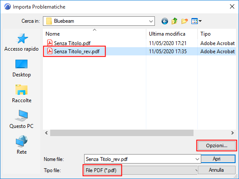Expand the Nome file dropdown arrow
This screenshot has height=179, width=239.
coord(197,159)
